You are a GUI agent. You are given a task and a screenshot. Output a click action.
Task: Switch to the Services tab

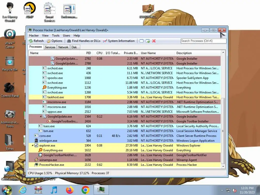pos(50,47)
